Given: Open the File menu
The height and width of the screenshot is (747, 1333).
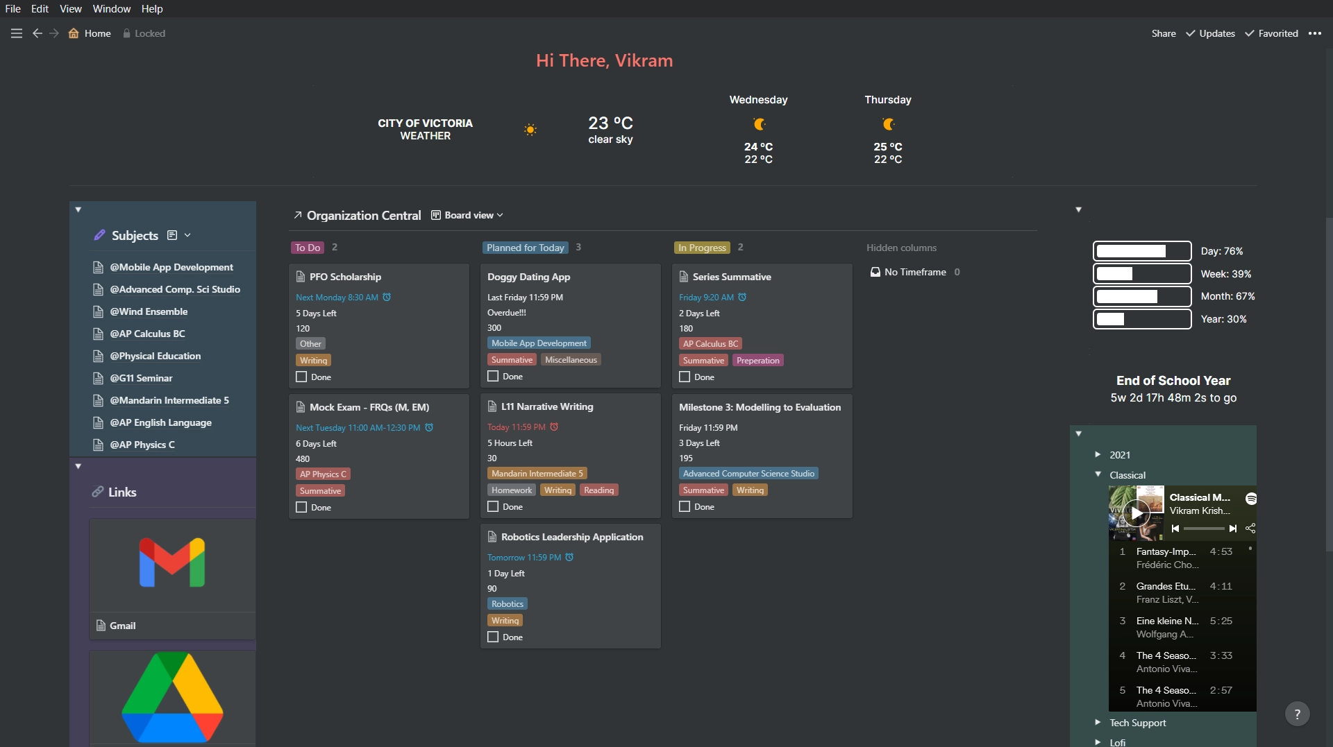Looking at the screenshot, I should [x=12, y=8].
